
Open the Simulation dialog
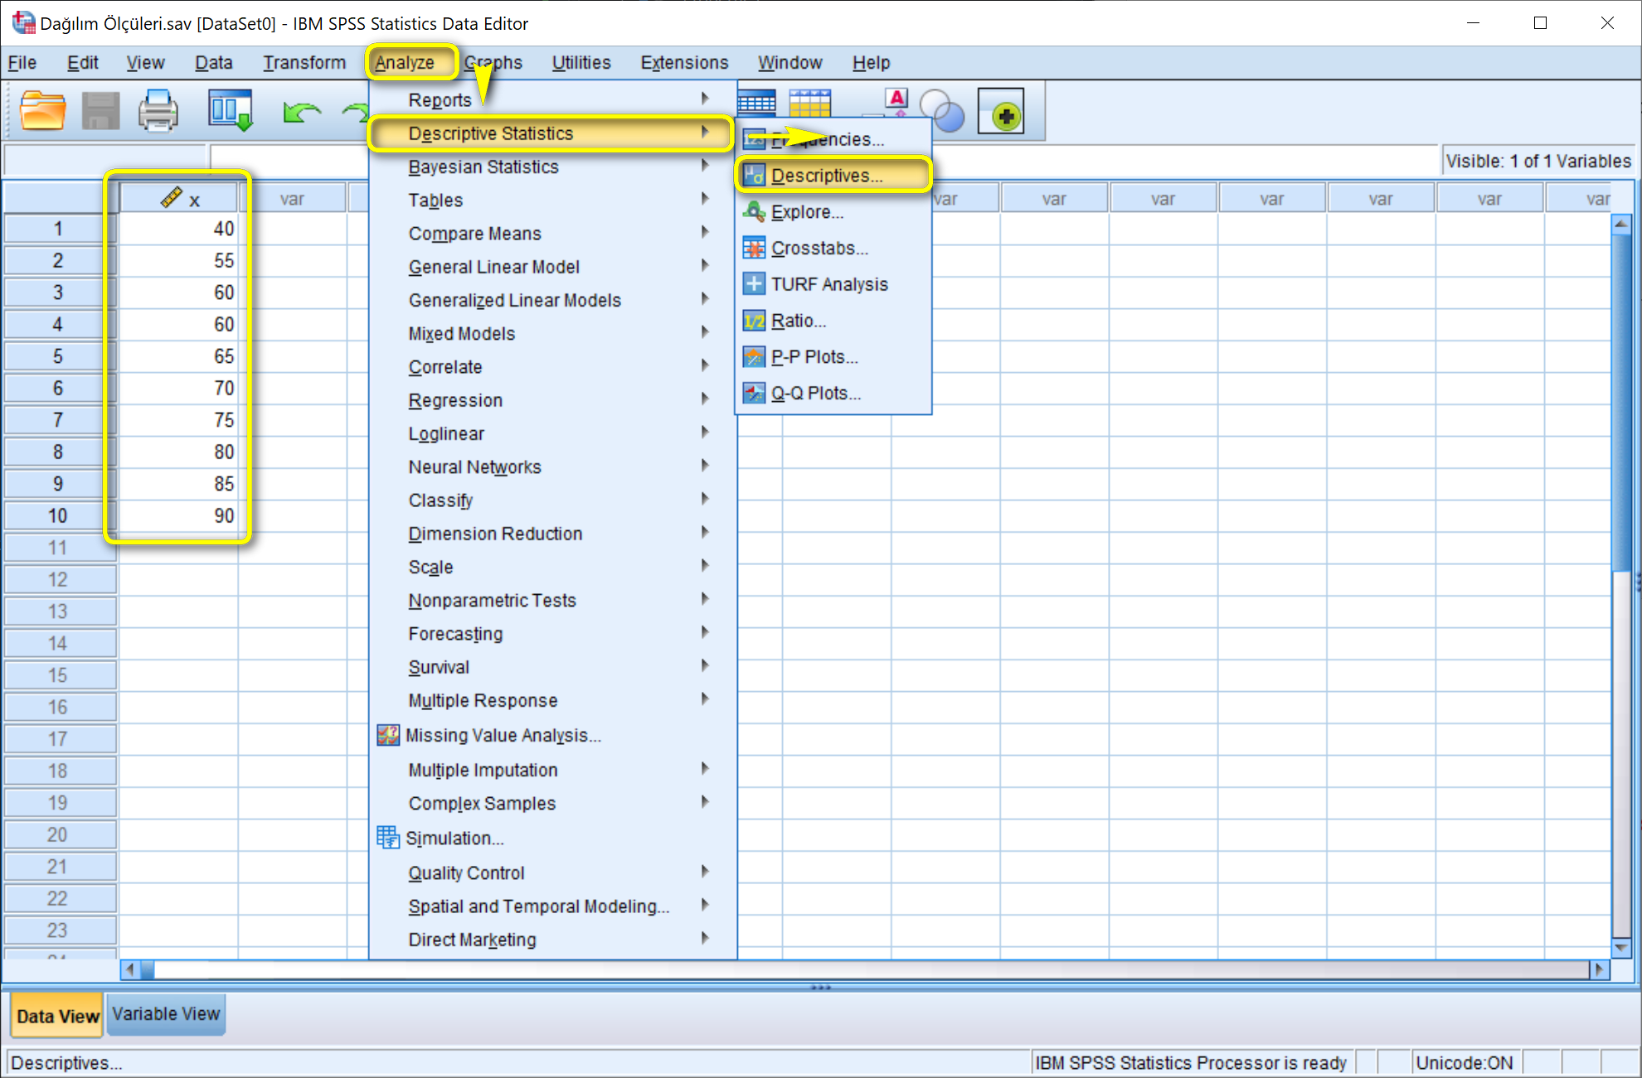454,838
